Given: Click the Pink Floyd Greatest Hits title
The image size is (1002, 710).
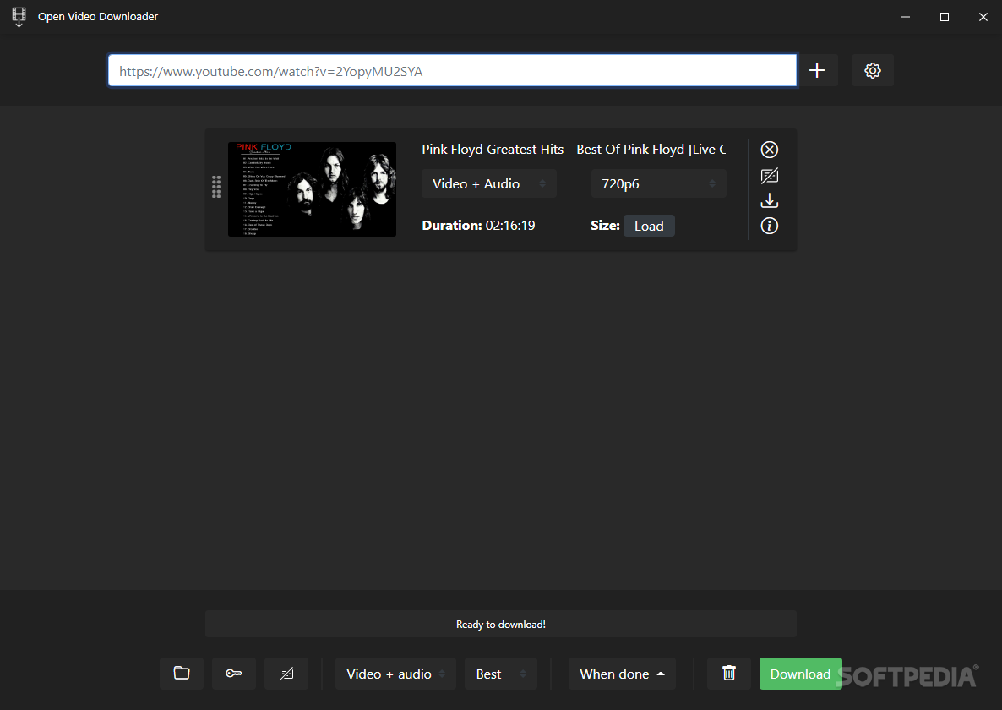Looking at the screenshot, I should tap(574, 150).
